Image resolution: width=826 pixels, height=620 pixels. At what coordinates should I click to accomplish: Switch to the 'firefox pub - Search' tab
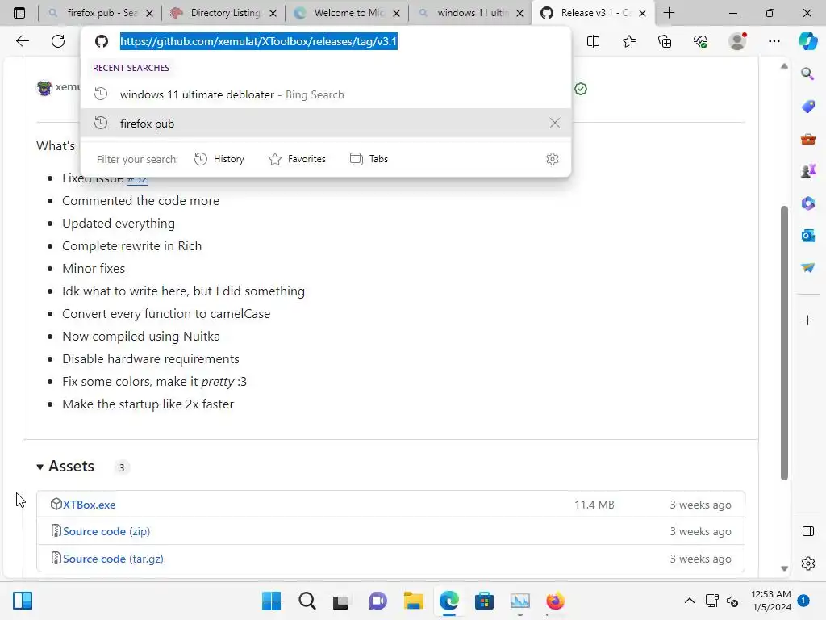(100, 13)
